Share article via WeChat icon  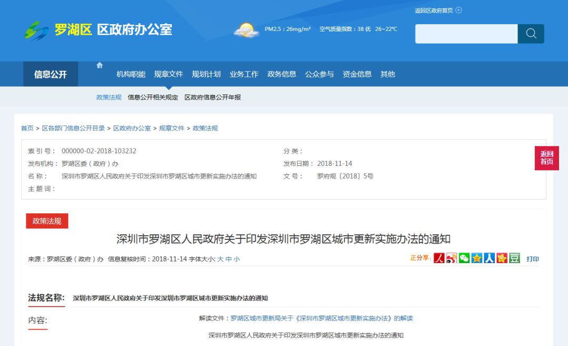click(464, 258)
